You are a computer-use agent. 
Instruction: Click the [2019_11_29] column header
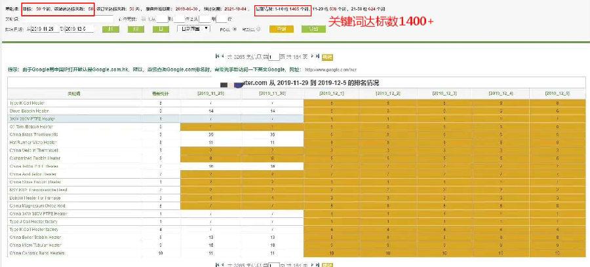(210, 94)
